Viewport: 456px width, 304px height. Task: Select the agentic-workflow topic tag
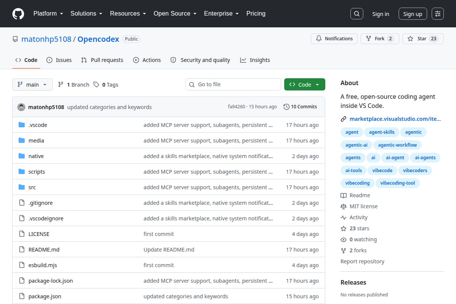click(397, 145)
